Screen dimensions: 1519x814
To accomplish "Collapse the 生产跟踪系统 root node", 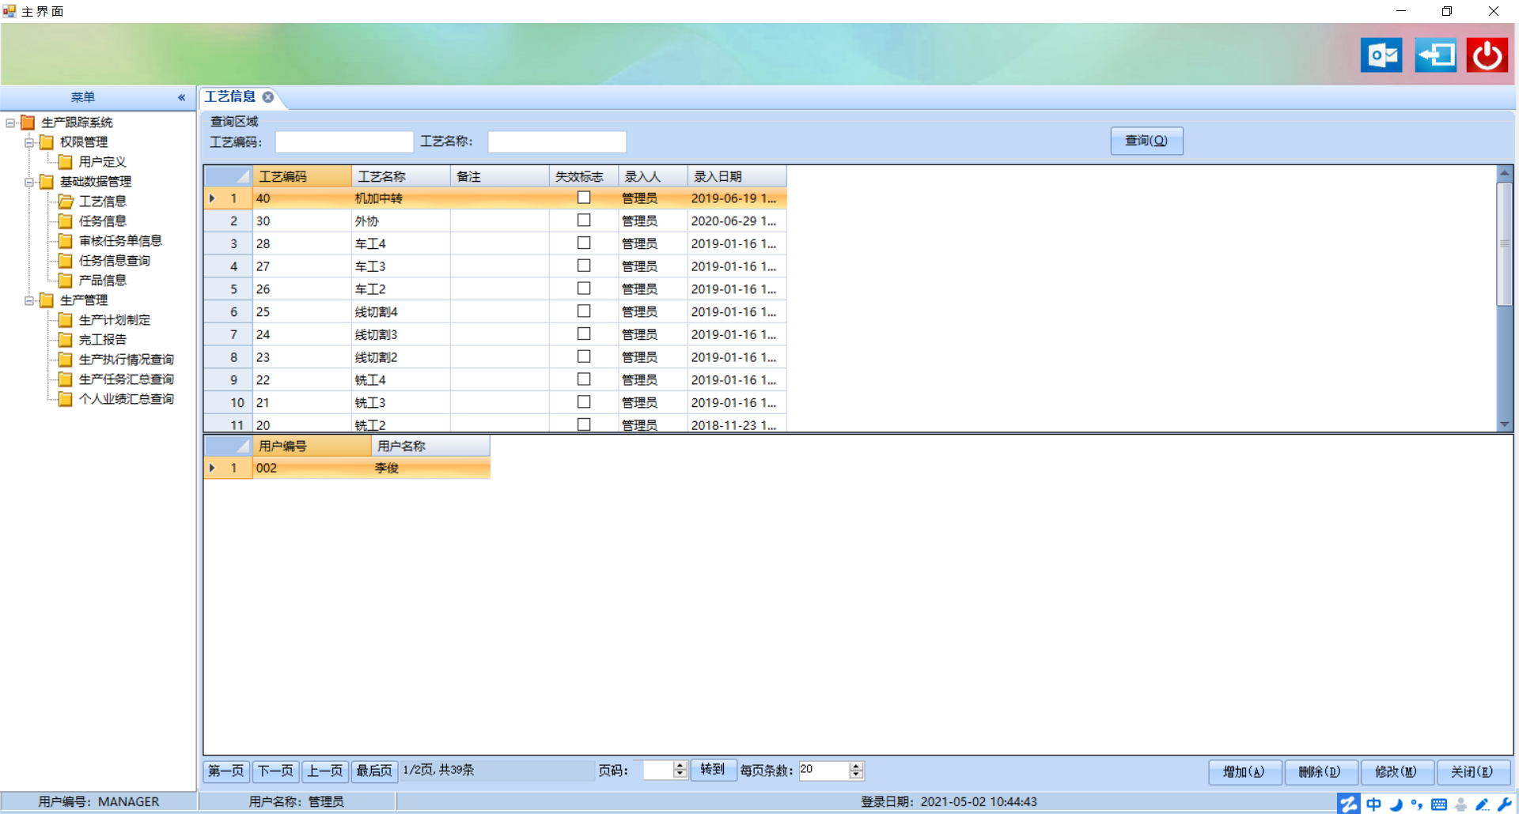I will click(10, 122).
